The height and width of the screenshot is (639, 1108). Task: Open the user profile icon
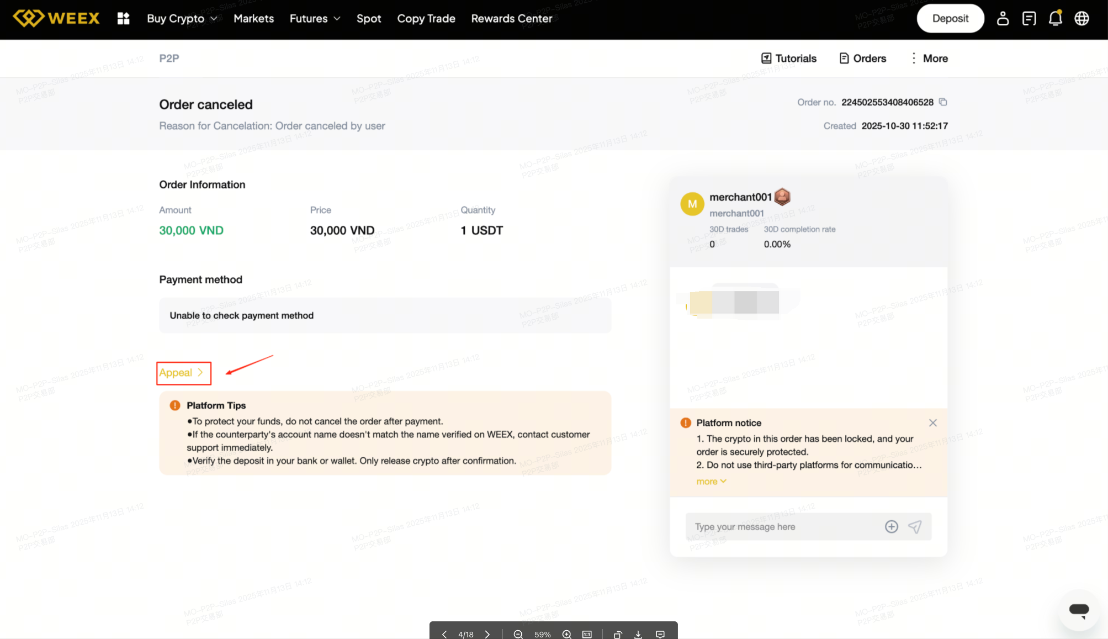1003,18
